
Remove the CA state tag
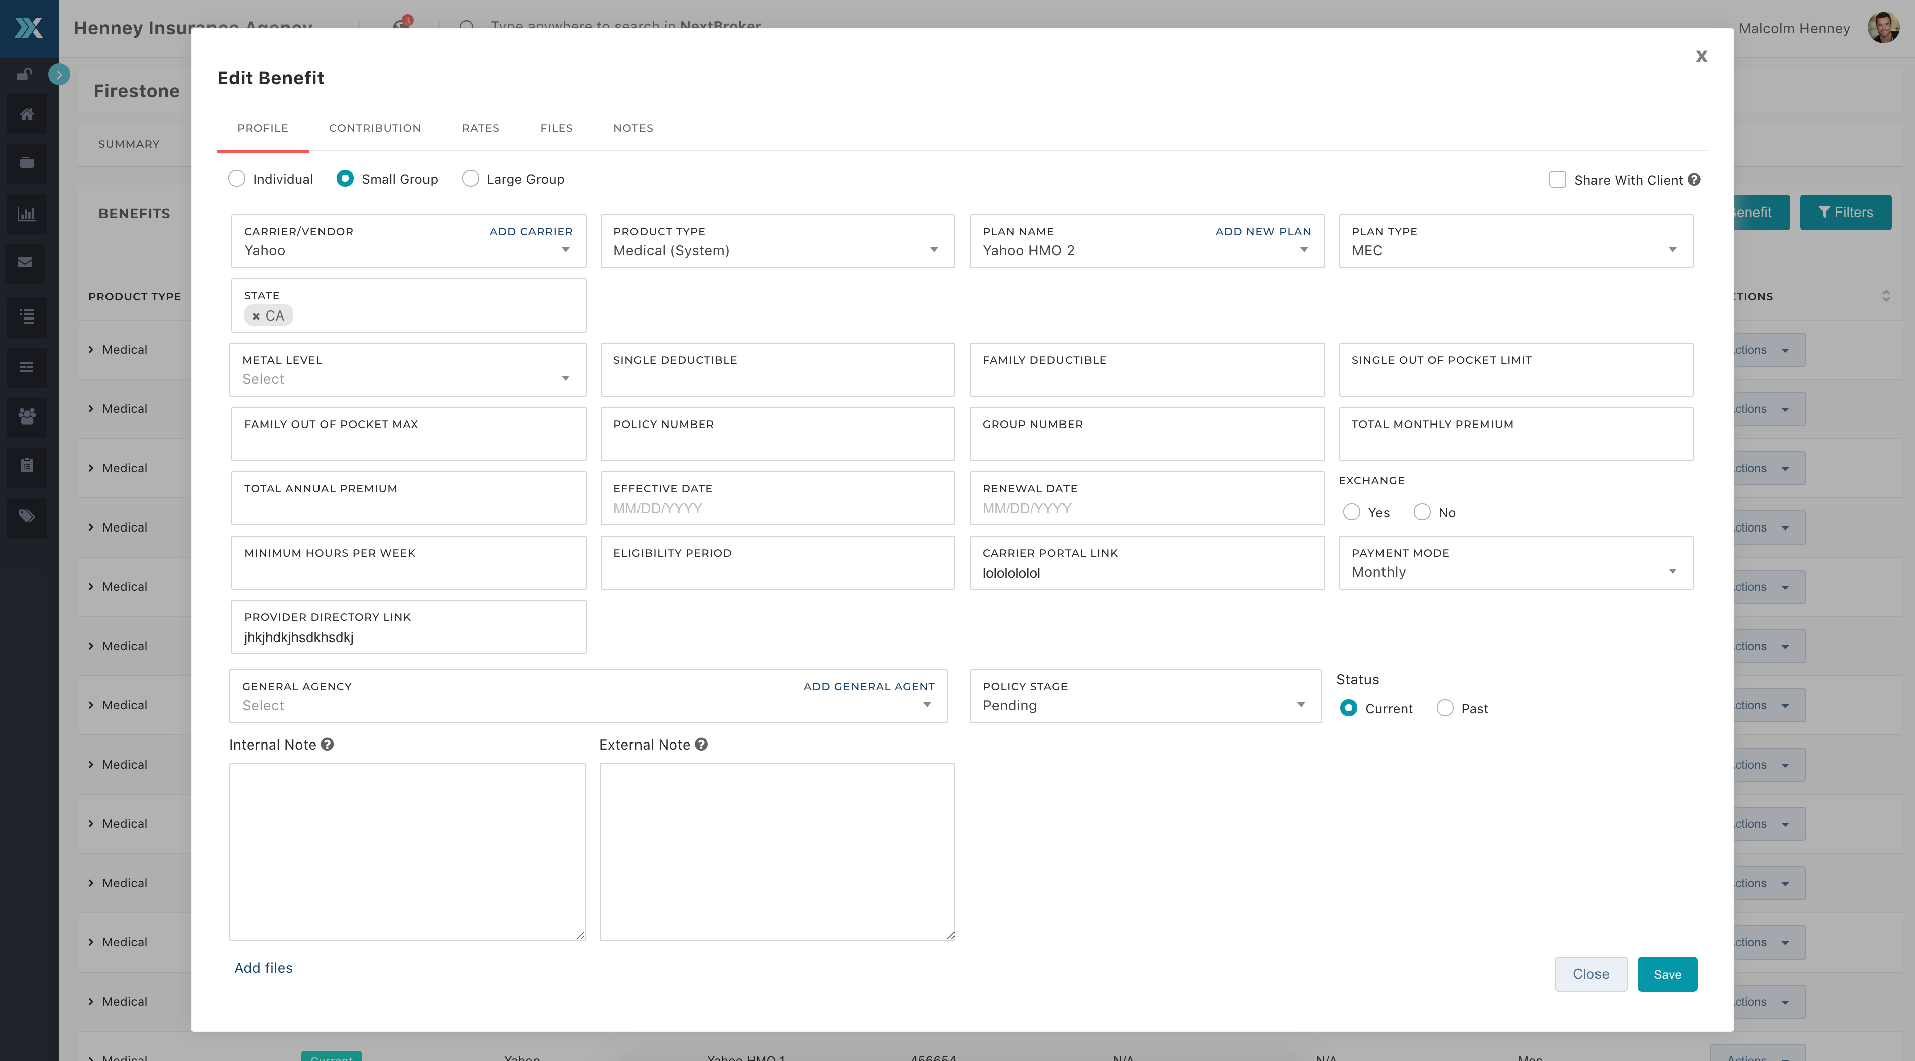pyautogui.click(x=256, y=316)
